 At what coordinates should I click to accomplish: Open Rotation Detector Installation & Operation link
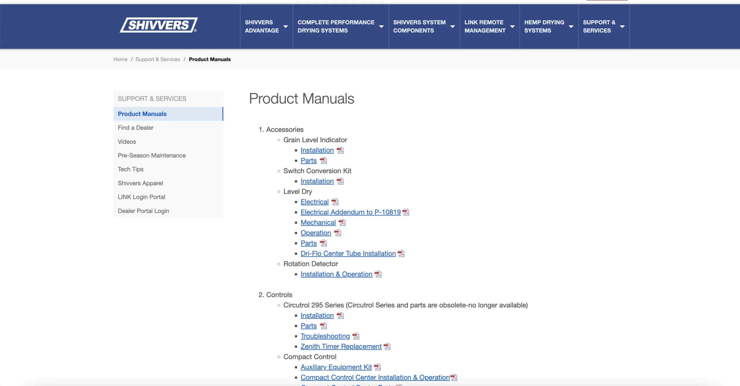pyautogui.click(x=336, y=274)
